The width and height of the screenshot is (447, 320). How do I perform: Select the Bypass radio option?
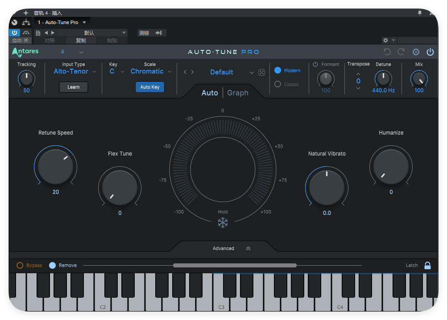coord(20,265)
